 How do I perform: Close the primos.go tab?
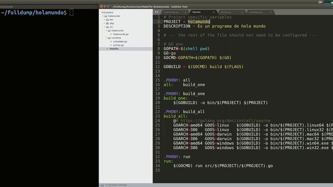click(242, 12)
